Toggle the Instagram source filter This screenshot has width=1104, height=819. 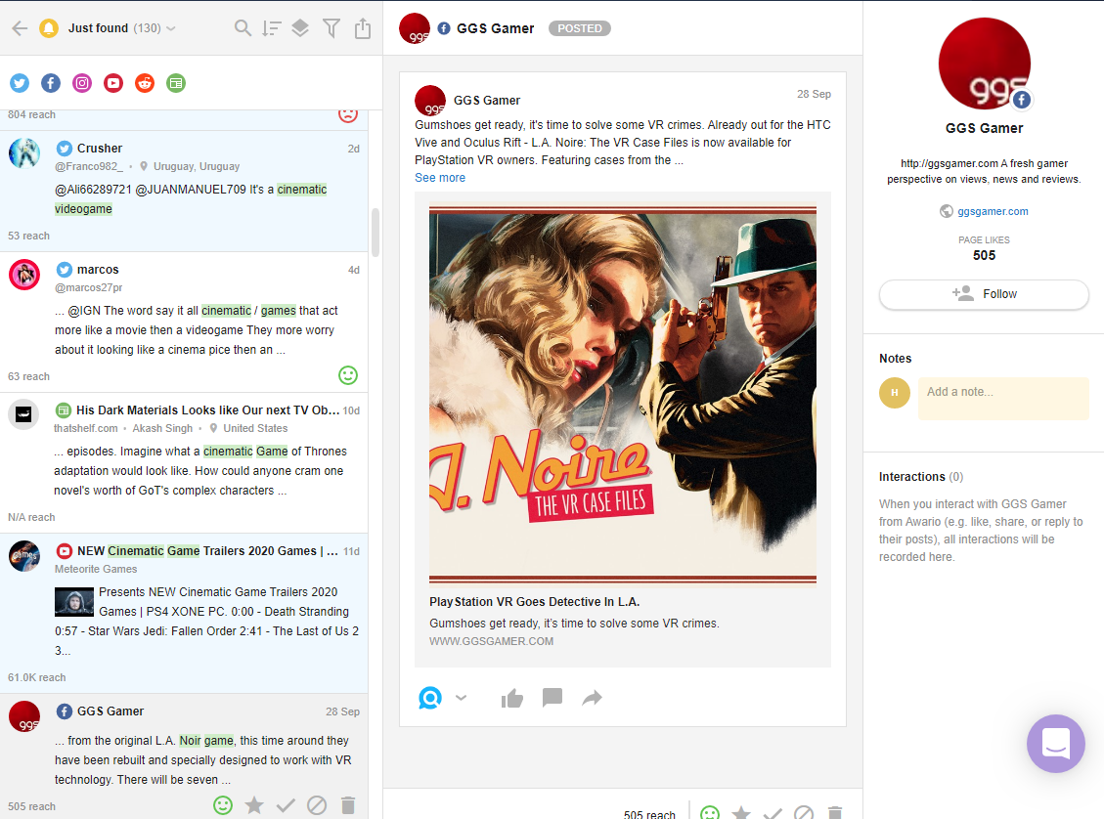click(82, 83)
